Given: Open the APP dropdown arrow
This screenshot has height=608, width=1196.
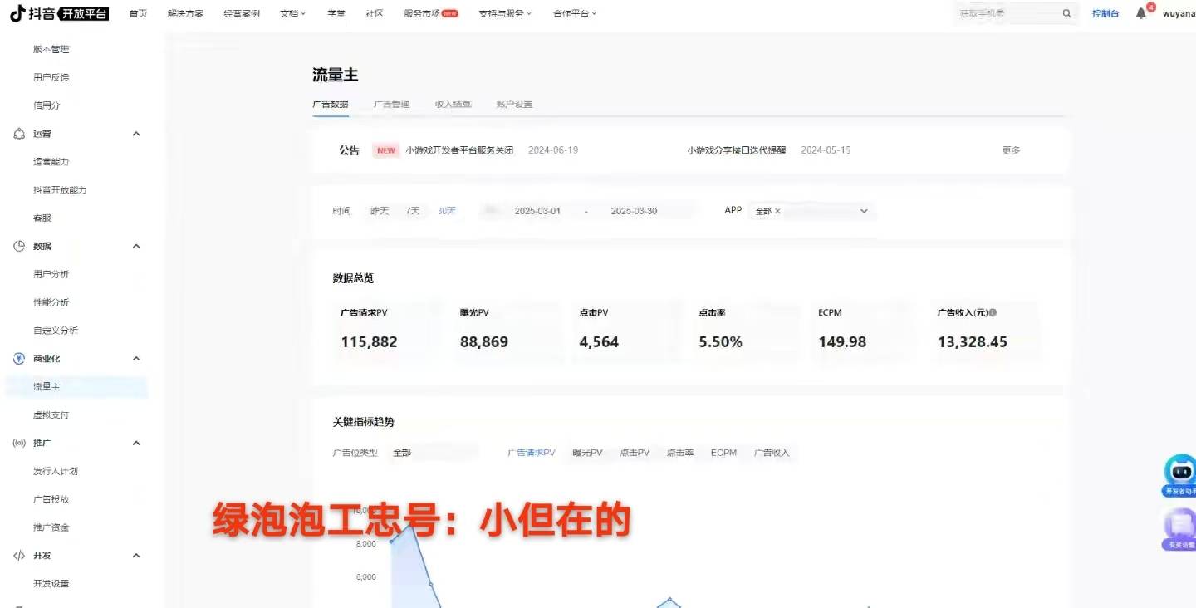Looking at the screenshot, I should pyautogui.click(x=864, y=211).
